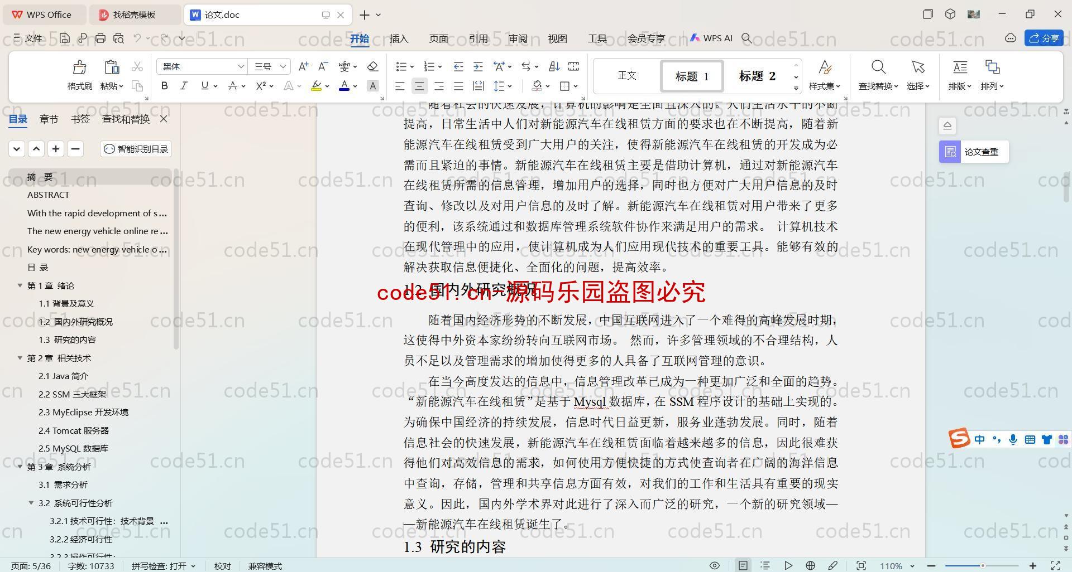Click the WPS AI button
The width and height of the screenshot is (1072, 572).
[711, 38]
